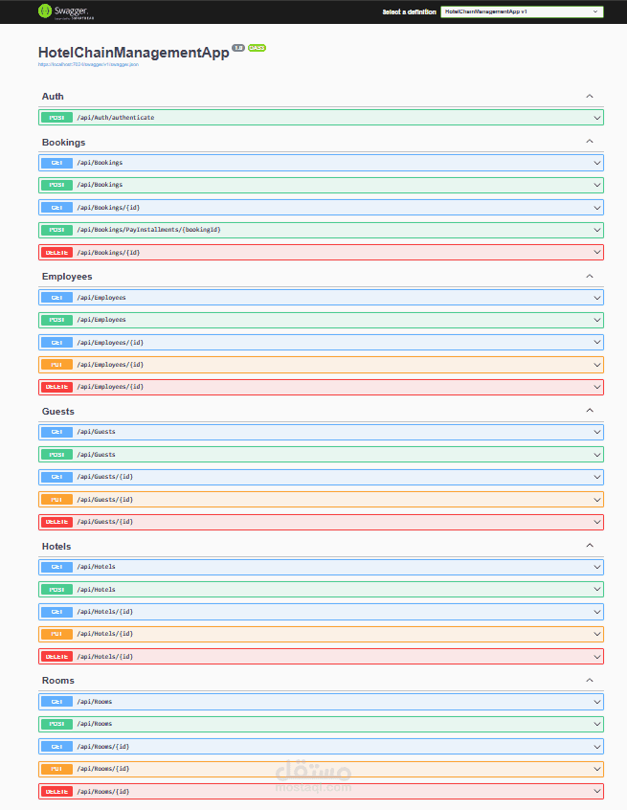Click the Auth section heading
The height and width of the screenshot is (810, 627).
53,97
